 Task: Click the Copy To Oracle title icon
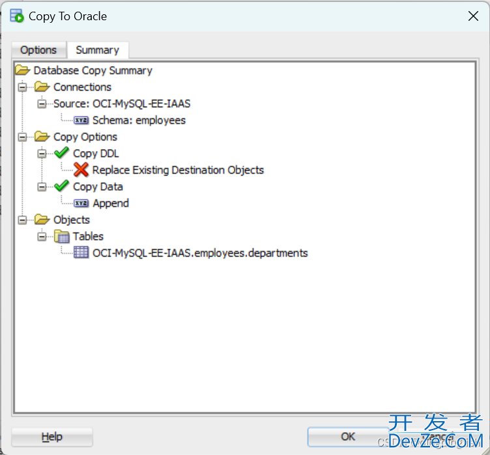[x=17, y=16]
